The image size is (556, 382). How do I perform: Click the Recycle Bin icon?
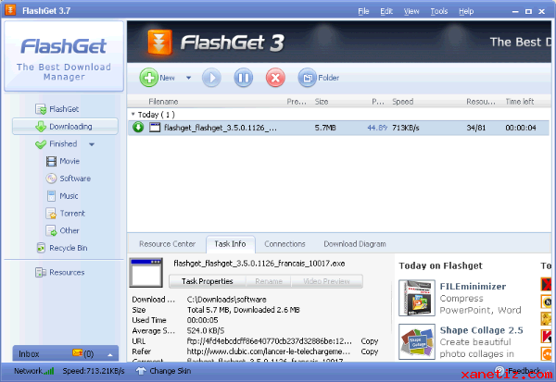tap(41, 248)
